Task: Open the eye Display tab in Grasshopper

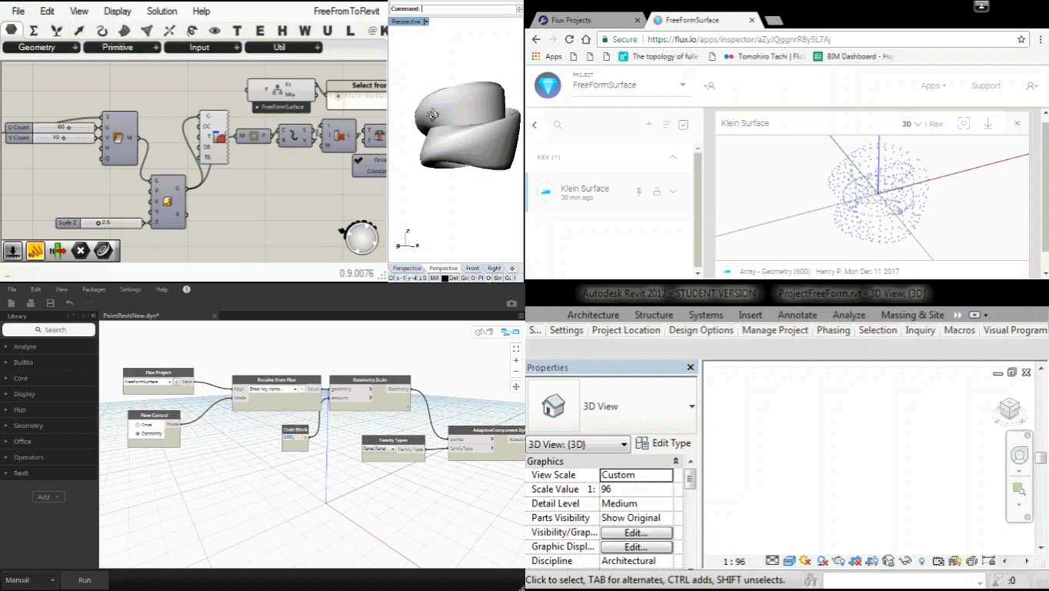Action: (x=215, y=31)
